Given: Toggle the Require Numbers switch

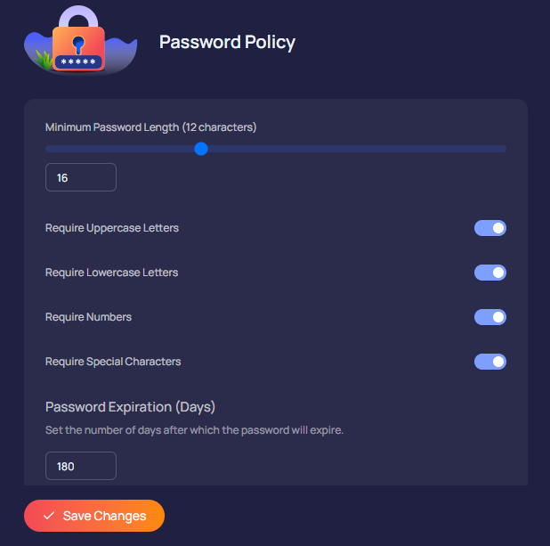Looking at the screenshot, I should click(x=490, y=317).
